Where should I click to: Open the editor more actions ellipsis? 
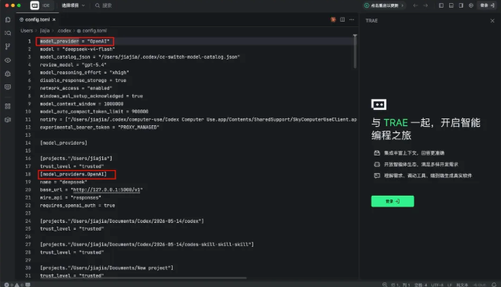tap(352, 19)
